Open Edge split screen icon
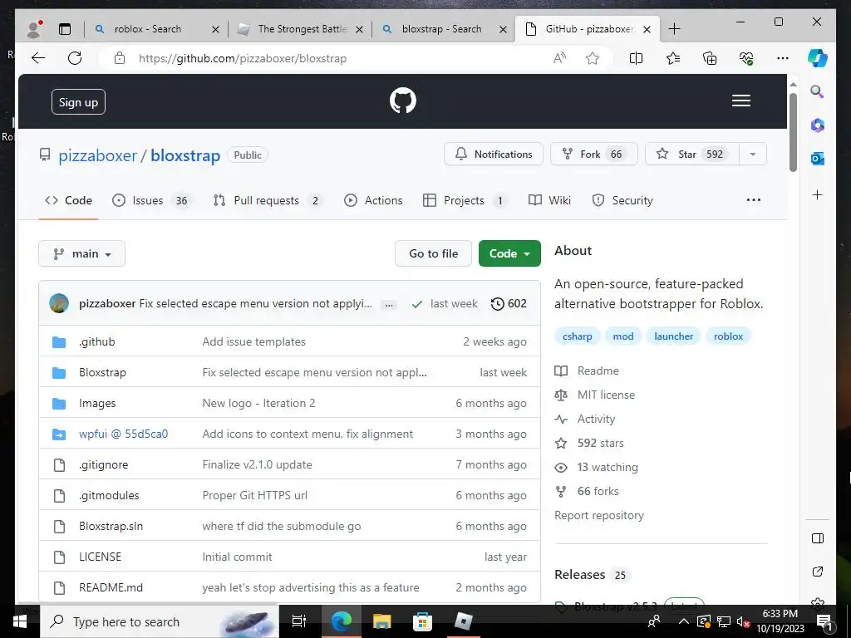The image size is (851, 638). pyautogui.click(x=636, y=58)
